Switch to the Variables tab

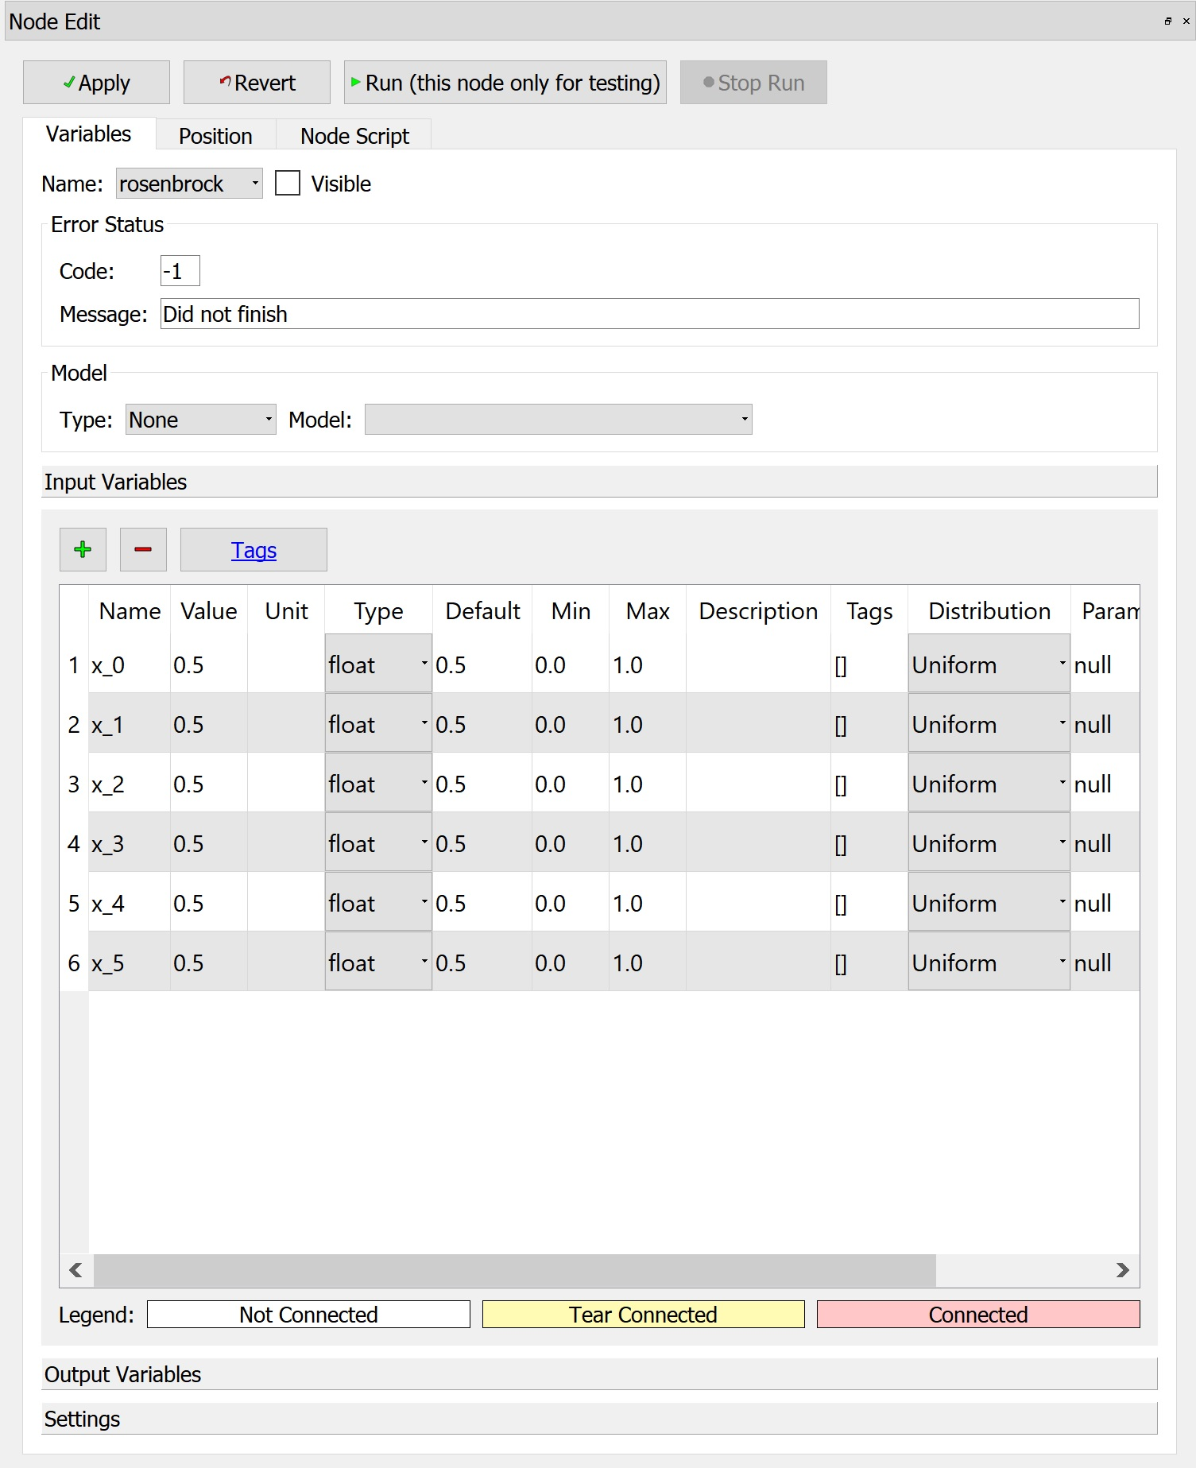(88, 134)
